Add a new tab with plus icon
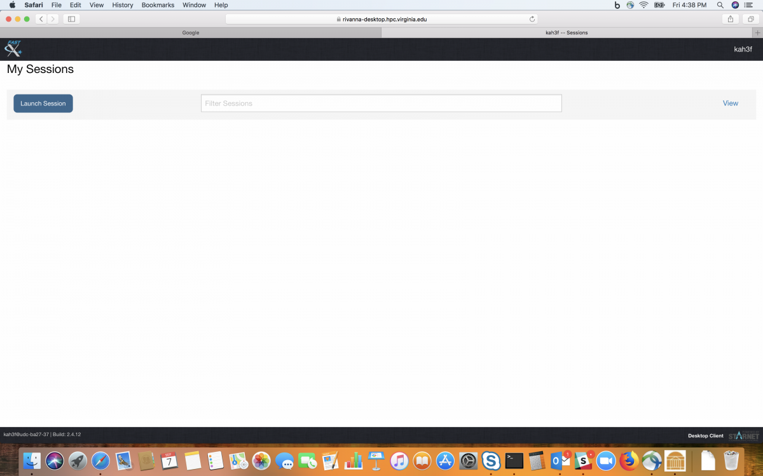Screen dimensions: 763x476 757,32
